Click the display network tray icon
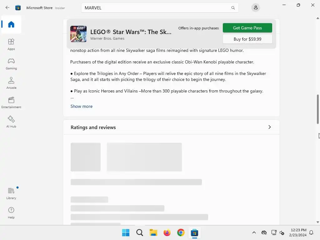Viewport: 320px width, 240px height. pos(274,232)
